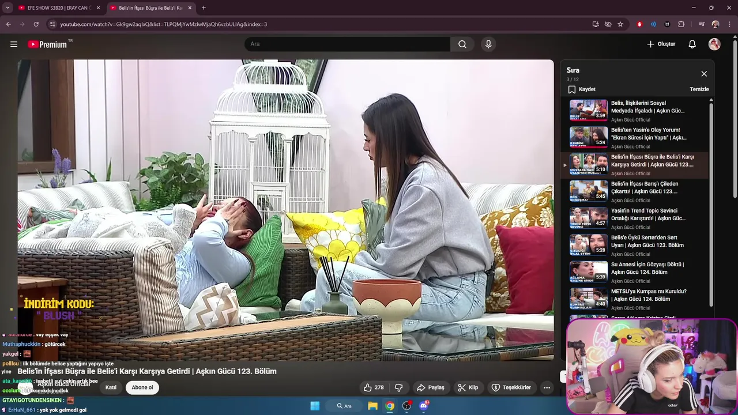Click the search magnifier button
Image resolution: width=738 pixels, height=415 pixels.
pyautogui.click(x=462, y=44)
